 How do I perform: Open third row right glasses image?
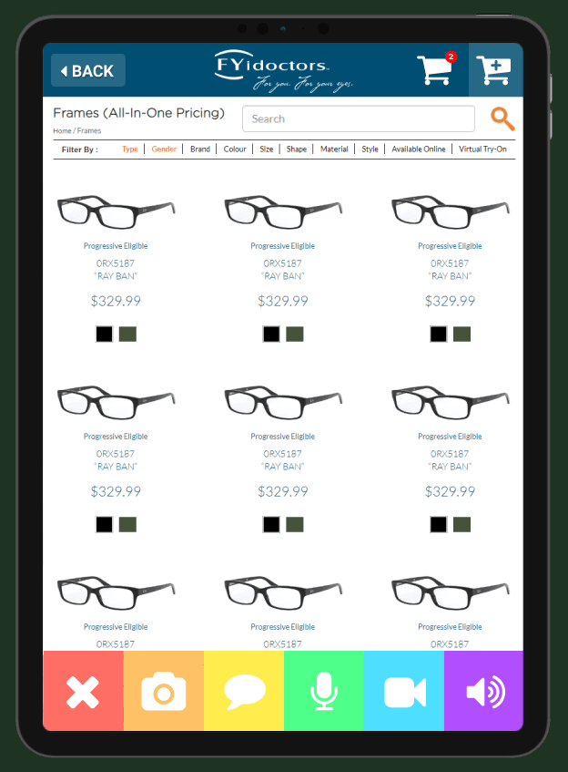click(451, 593)
